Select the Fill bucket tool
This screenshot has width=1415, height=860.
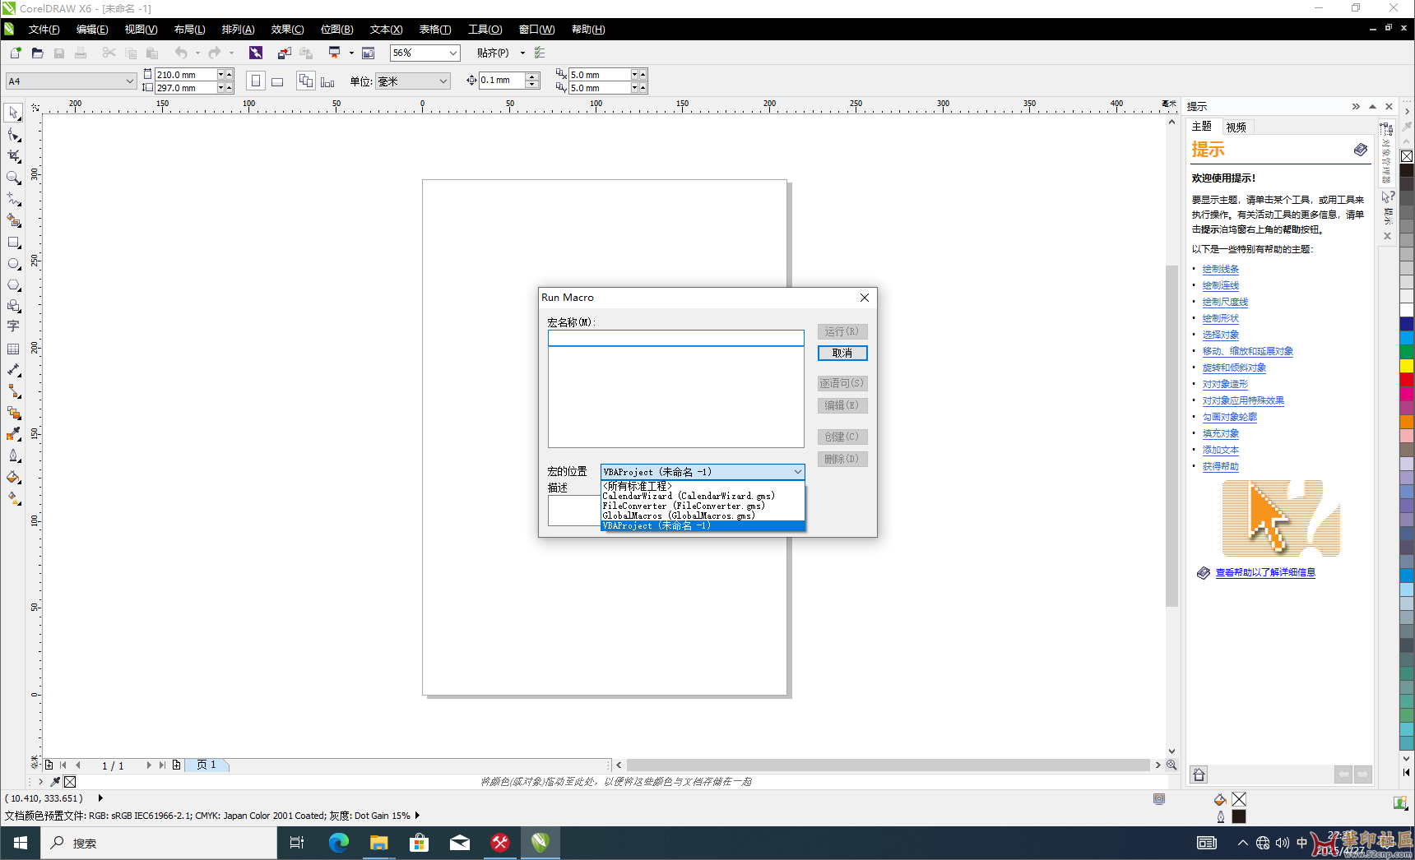[x=14, y=477]
